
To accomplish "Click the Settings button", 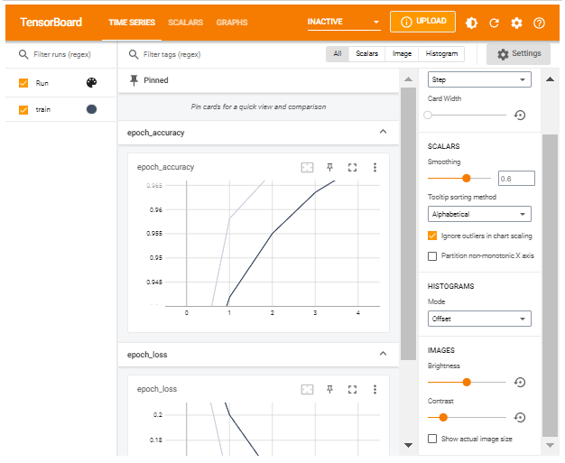I will click(518, 54).
